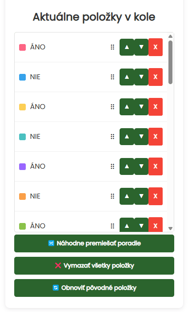Remove the orange NIE item

coord(156,196)
